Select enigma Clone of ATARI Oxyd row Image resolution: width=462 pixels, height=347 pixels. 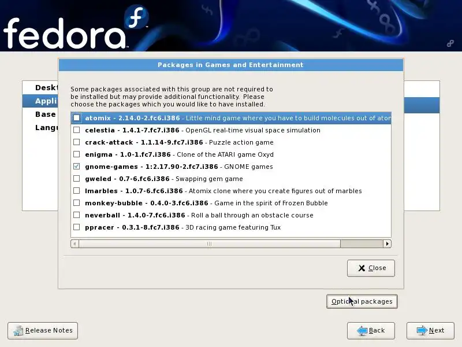(231, 154)
